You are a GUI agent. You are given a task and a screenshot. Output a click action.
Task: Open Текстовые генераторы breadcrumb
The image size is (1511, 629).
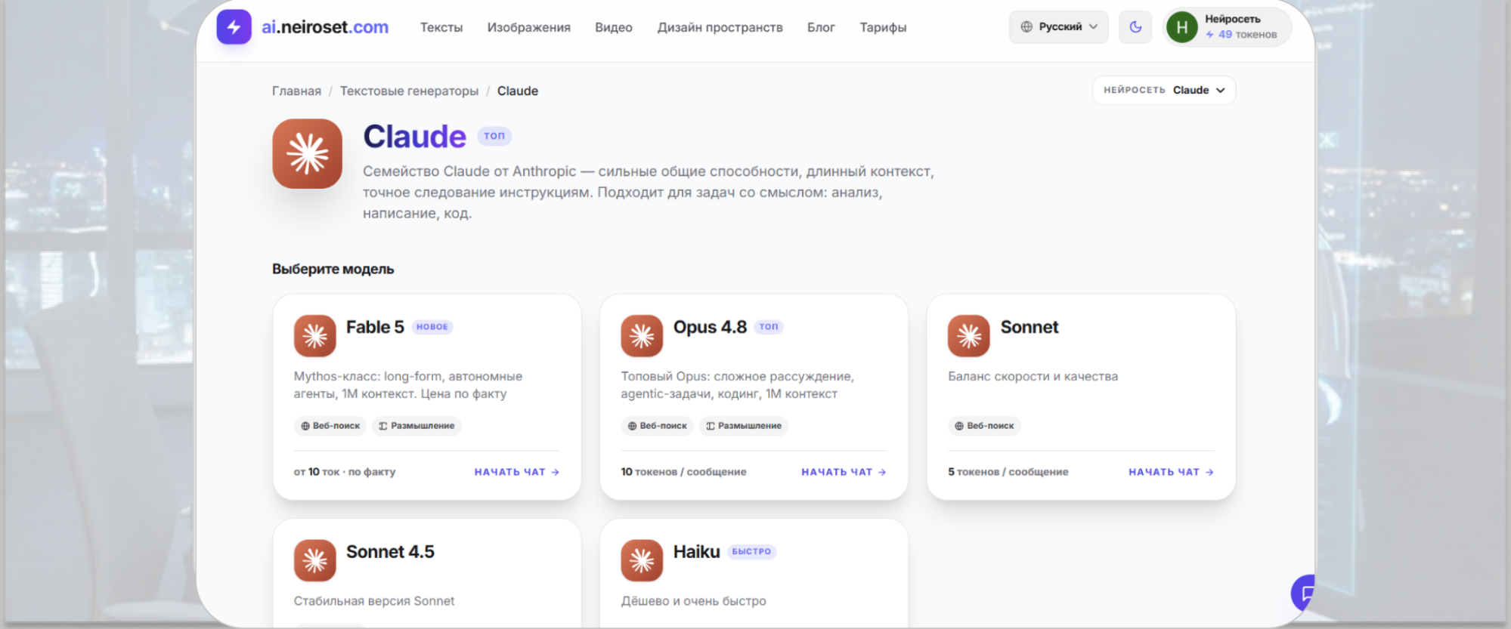coord(409,91)
